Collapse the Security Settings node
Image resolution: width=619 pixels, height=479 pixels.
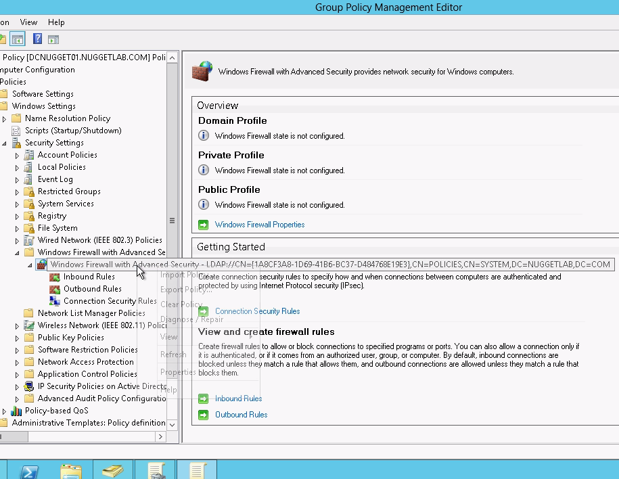(x=5, y=143)
